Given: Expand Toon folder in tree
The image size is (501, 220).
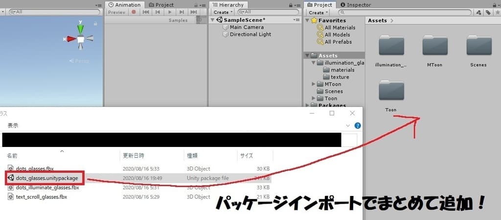Looking at the screenshot, I should coord(314,98).
